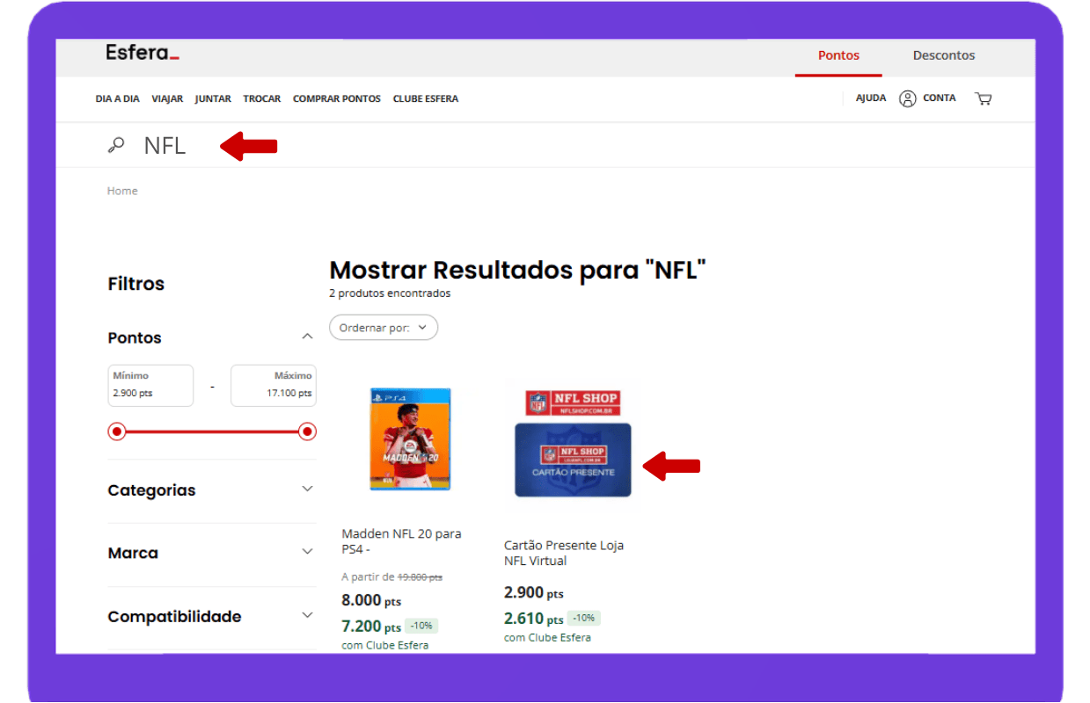1090x703 pixels.
Task: Click the Esfera logo
Action: 143,53
